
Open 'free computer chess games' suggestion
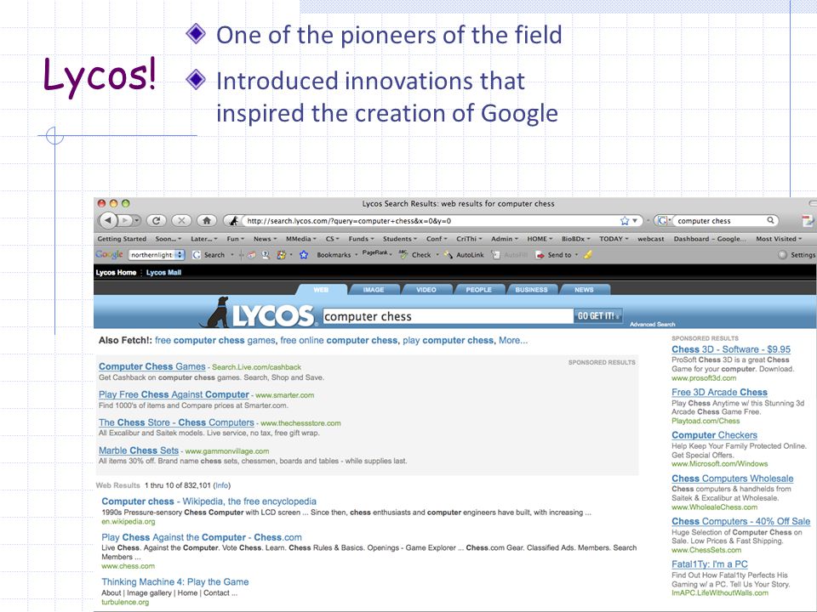pos(214,340)
